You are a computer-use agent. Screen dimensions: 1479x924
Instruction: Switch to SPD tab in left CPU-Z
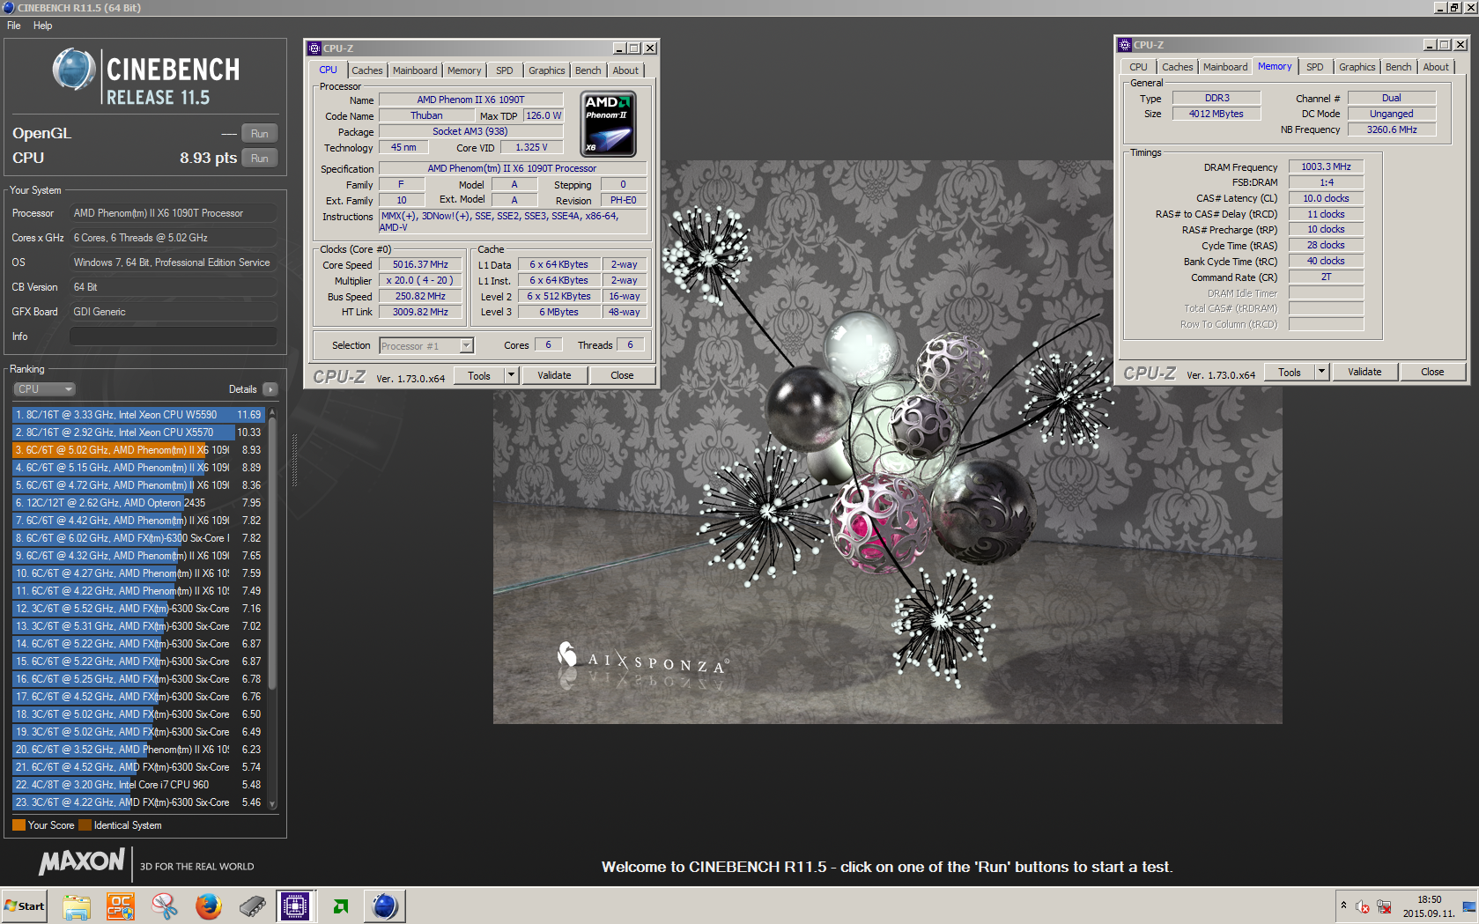504,70
